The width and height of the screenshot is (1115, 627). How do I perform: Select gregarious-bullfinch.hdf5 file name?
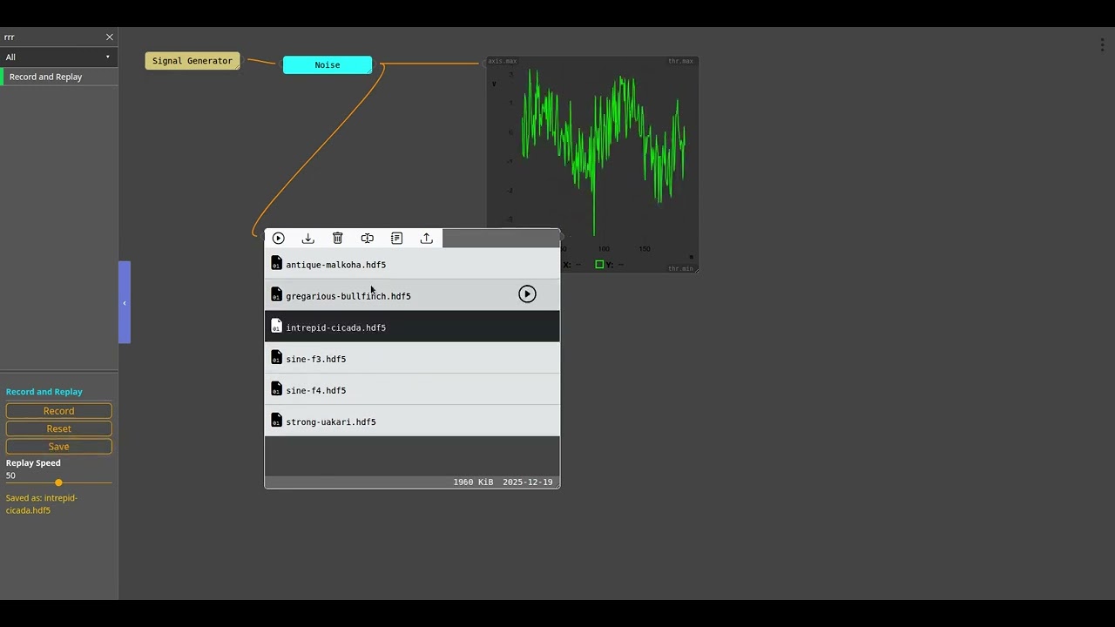pyautogui.click(x=348, y=296)
